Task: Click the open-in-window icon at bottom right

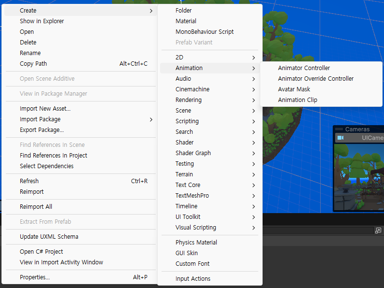Action: 378,230
